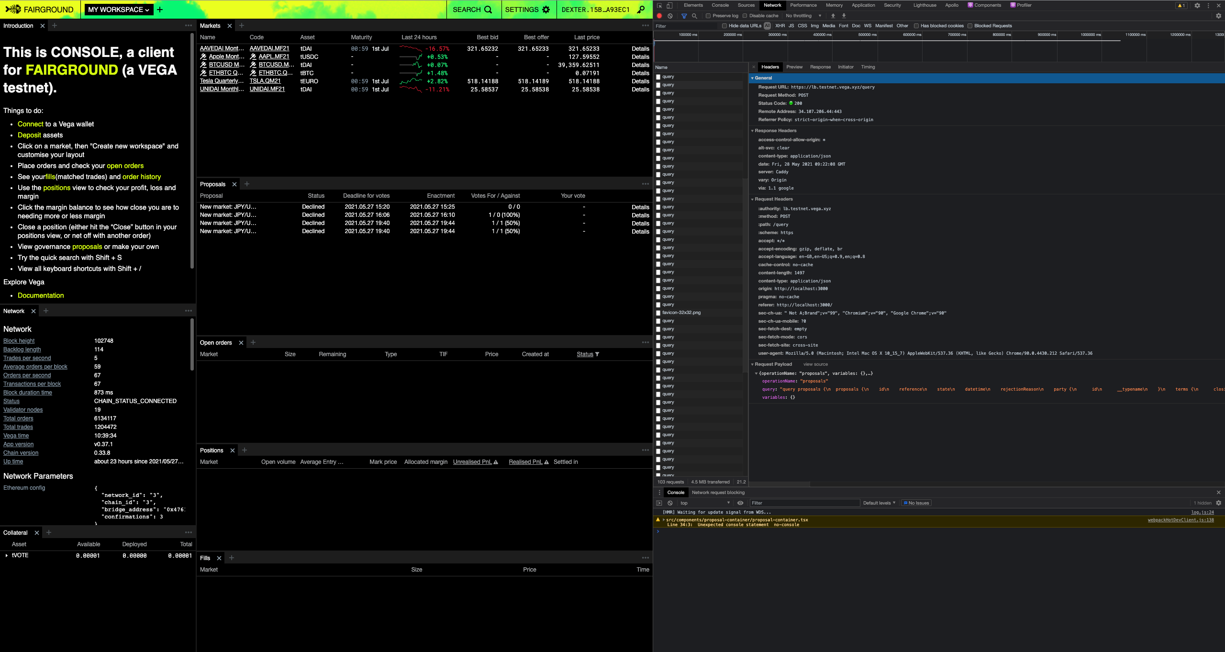Enable the Disable cache checkbox

coord(745,15)
